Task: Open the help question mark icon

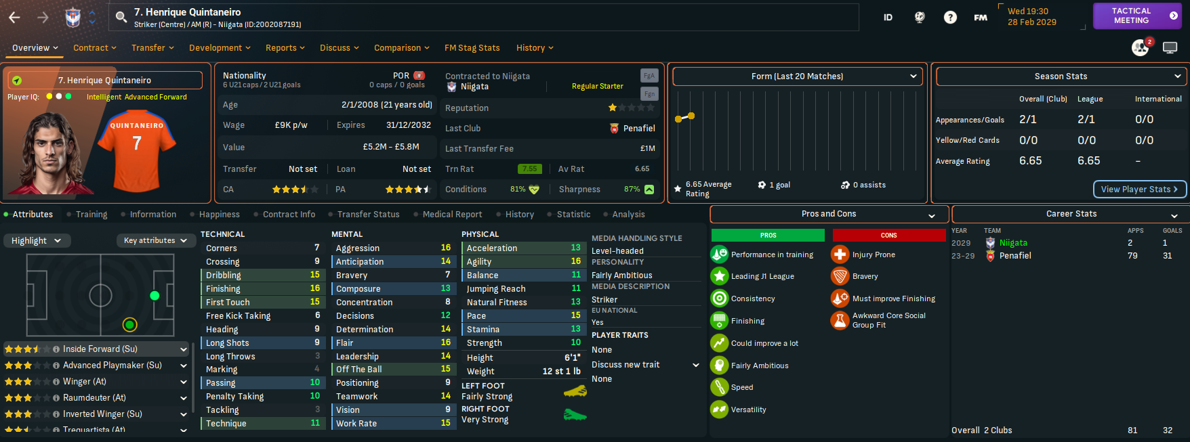Action: 950,18
